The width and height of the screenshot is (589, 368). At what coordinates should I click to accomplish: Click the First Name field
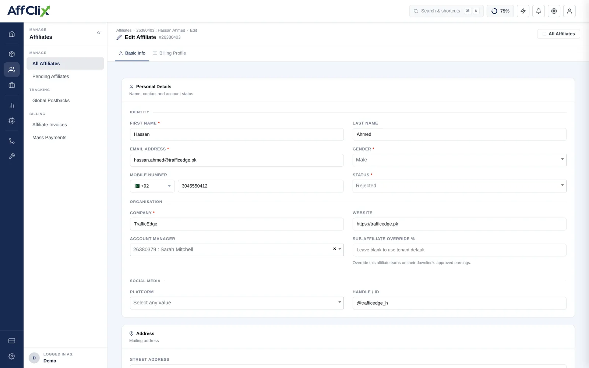tap(237, 134)
